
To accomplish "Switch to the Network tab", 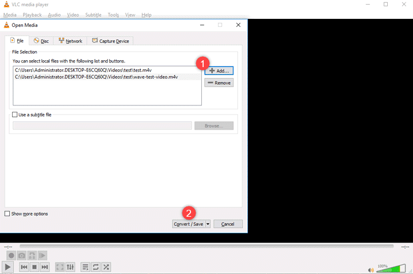I will pos(71,41).
